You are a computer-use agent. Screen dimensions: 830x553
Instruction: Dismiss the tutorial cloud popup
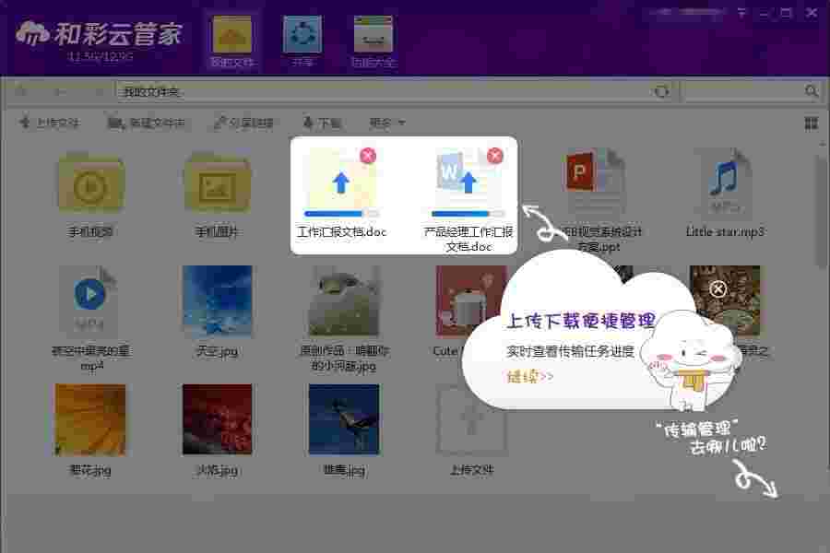(718, 289)
